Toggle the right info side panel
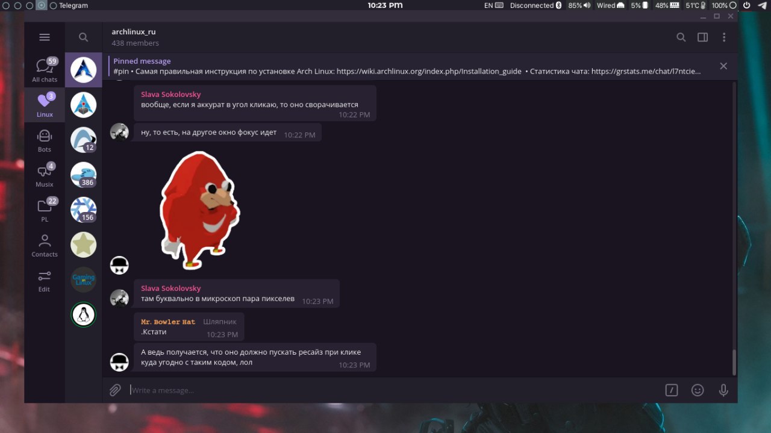This screenshot has width=771, height=433. point(702,37)
